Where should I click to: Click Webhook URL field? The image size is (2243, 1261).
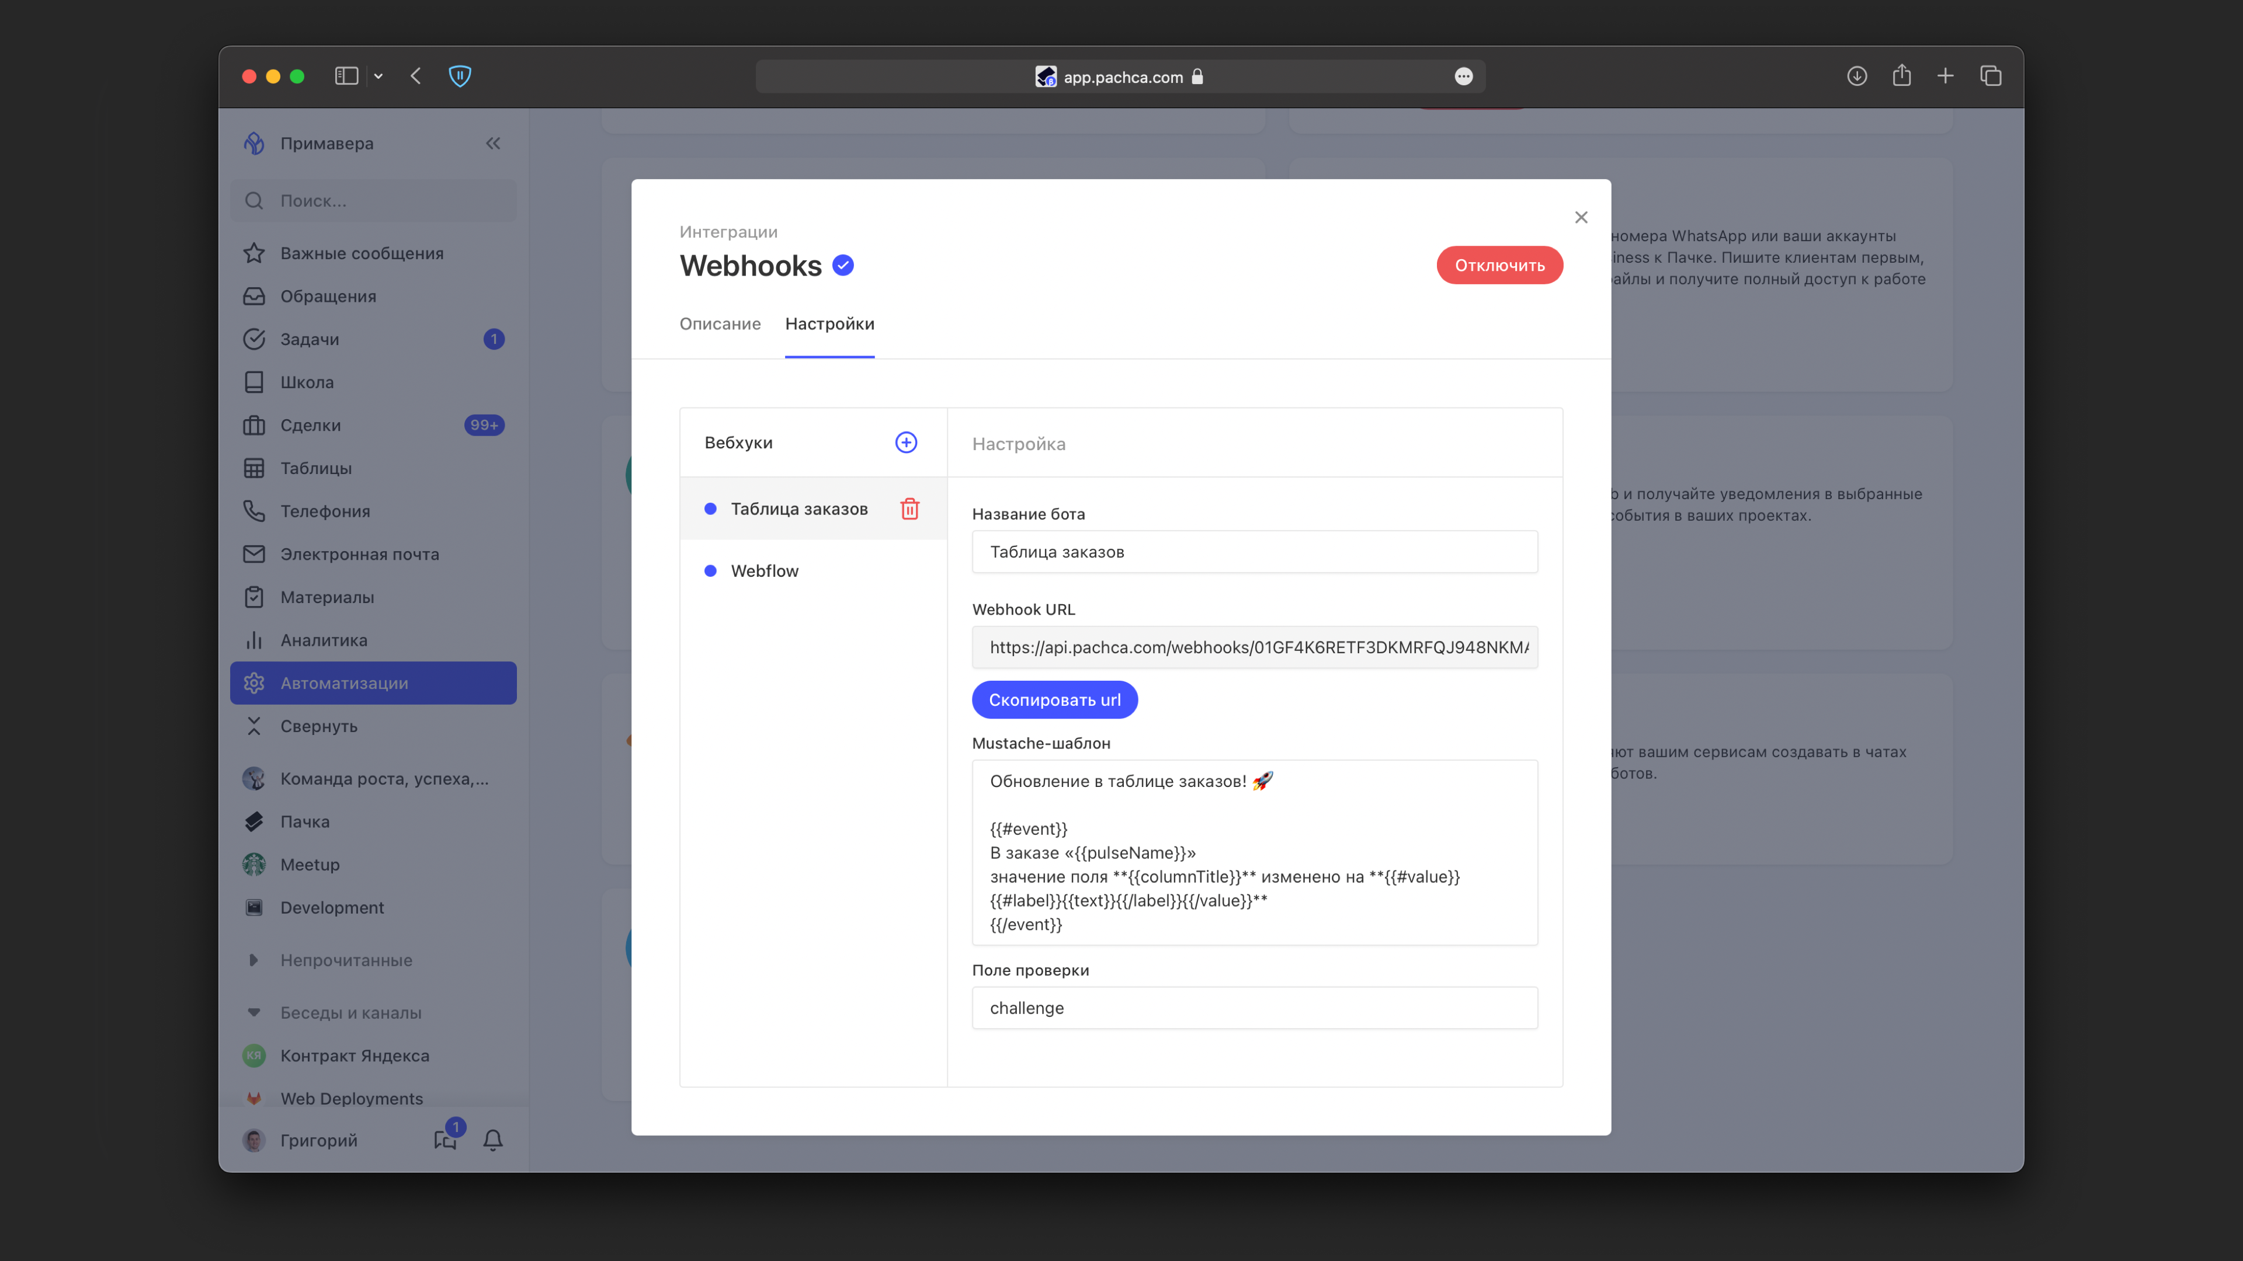1254,647
